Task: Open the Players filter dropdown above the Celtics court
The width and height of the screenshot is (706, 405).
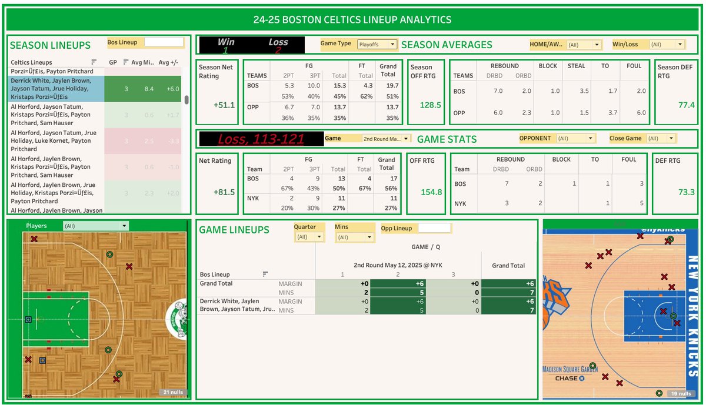Action: pyautogui.click(x=96, y=226)
